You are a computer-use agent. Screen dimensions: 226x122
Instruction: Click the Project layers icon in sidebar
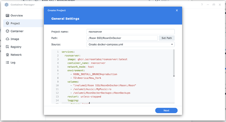click(x=8, y=23)
